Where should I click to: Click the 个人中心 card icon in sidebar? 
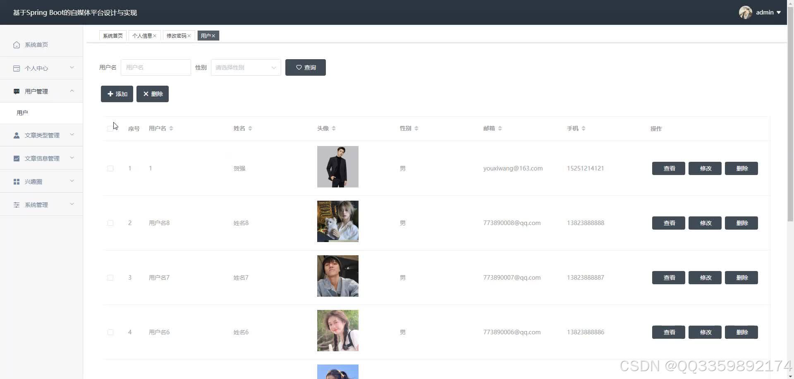pyautogui.click(x=17, y=68)
